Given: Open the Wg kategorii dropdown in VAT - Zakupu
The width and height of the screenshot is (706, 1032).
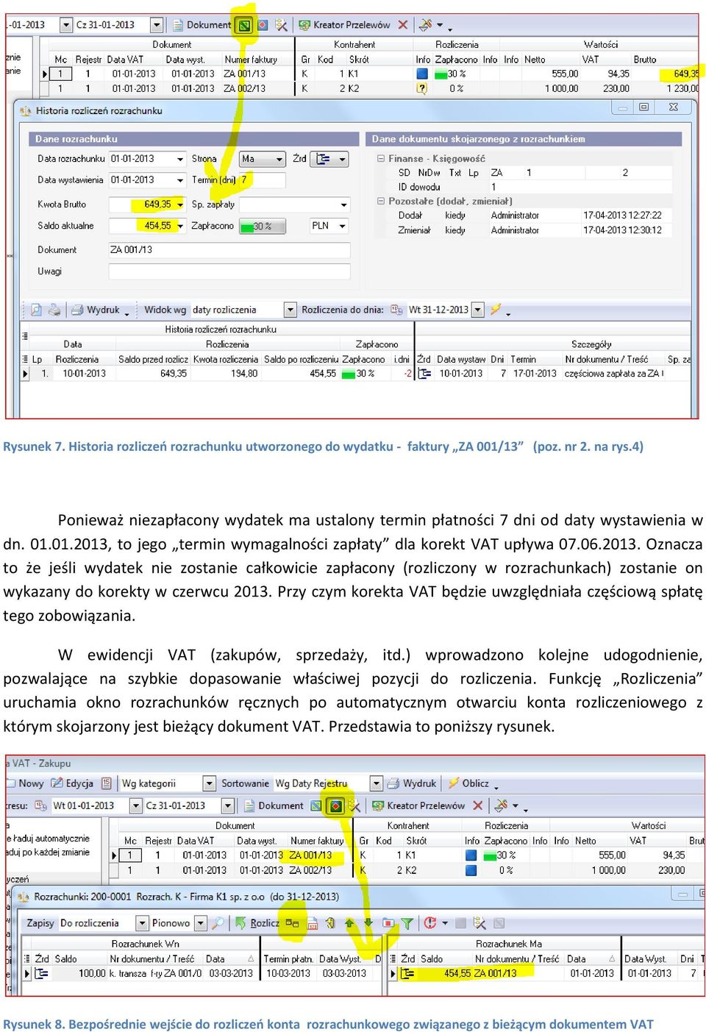Looking at the screenshot, I should pos(210,783).
